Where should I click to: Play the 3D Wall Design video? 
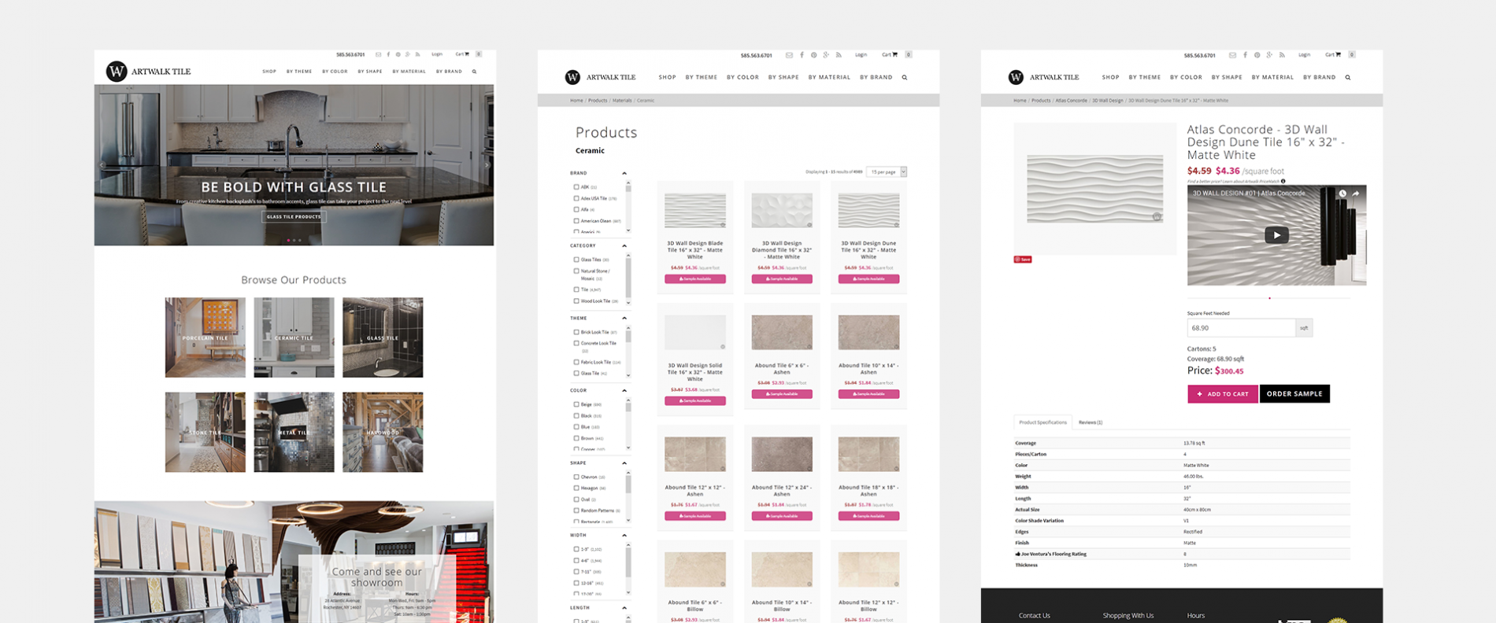1276,234
